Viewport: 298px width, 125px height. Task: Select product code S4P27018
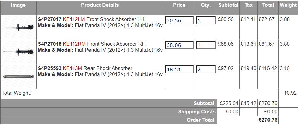(x=50, y=44)
